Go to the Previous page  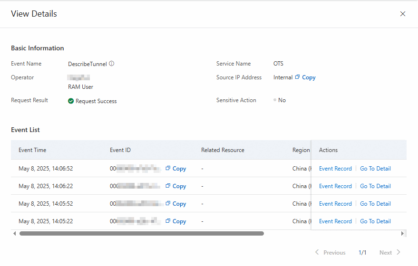pos(331,253)
